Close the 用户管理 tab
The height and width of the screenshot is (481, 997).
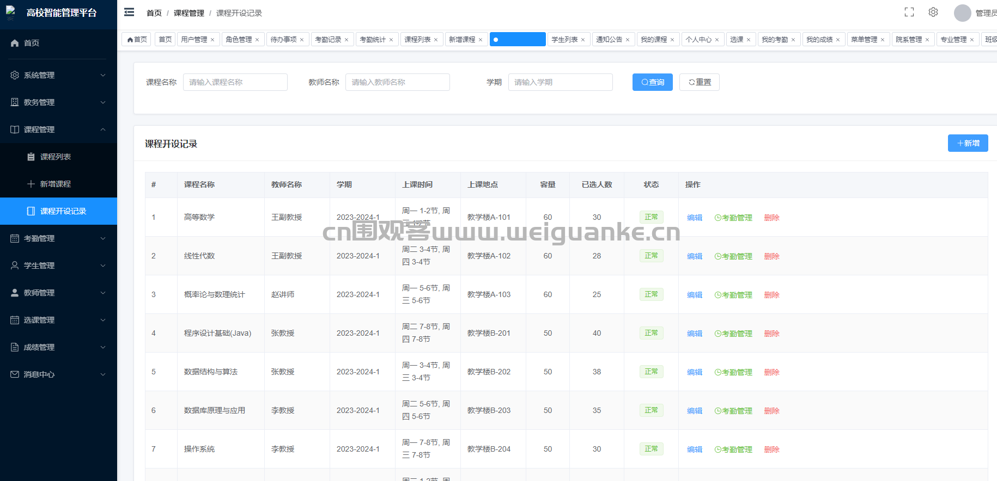coord(212,40)
